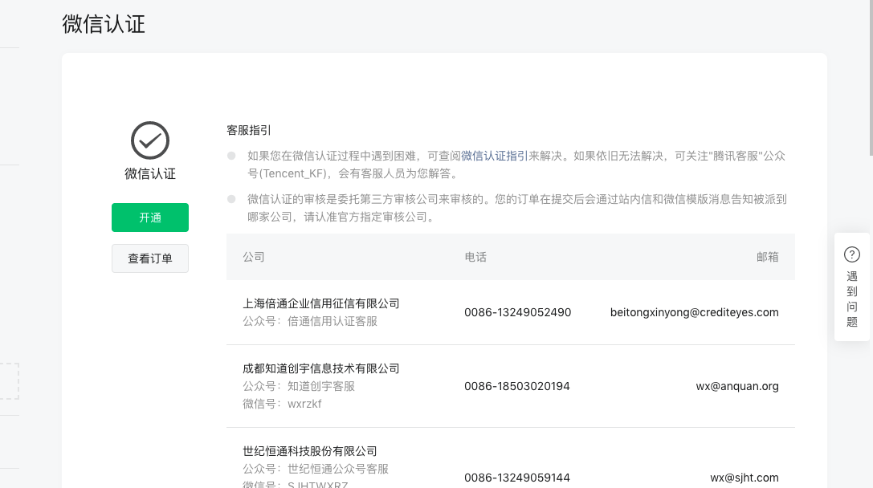873x488 pixels.
Task: Click the first bullet about 腾讯客服 公众号
Action: coord(516,165)
